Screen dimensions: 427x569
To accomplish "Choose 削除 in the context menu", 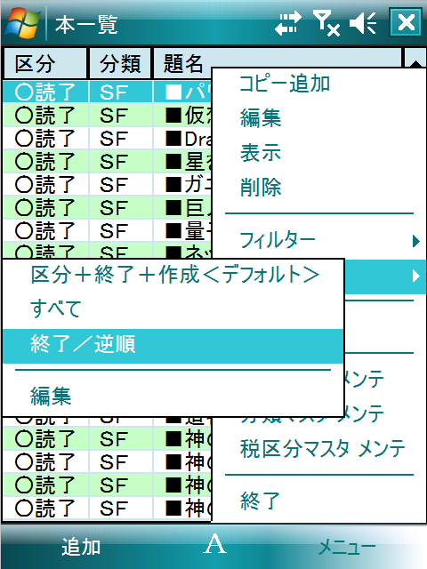I will (261, 188).
